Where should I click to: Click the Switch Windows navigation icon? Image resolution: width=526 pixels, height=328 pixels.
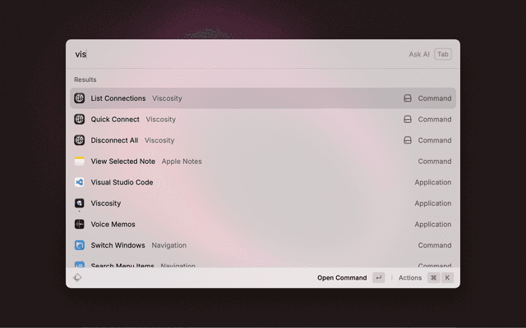click(x=80, y=245)
